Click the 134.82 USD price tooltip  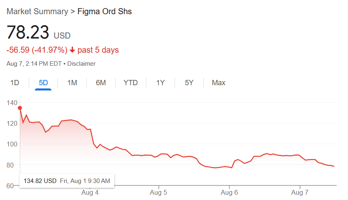[67, 181]
